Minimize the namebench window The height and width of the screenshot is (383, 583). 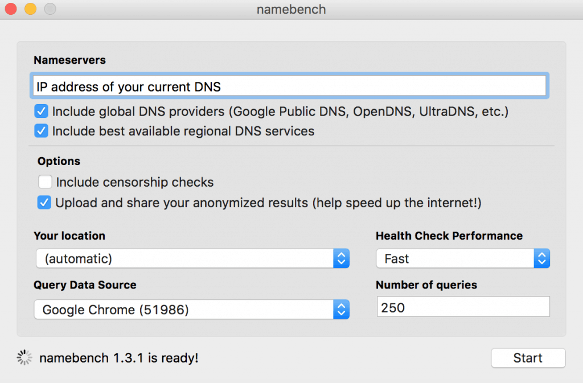(30, 9)
